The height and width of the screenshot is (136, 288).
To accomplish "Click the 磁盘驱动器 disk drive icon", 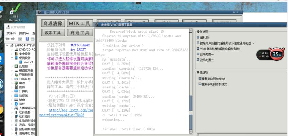I will (16, 70).
